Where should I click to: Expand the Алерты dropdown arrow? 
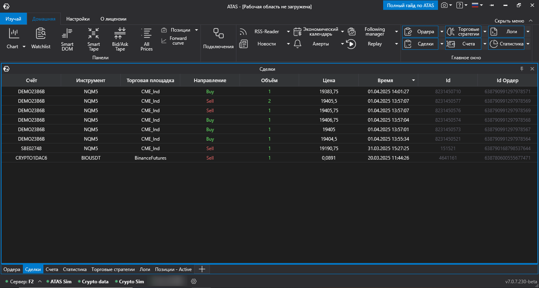pyautogui.click(x=342, y=44)
